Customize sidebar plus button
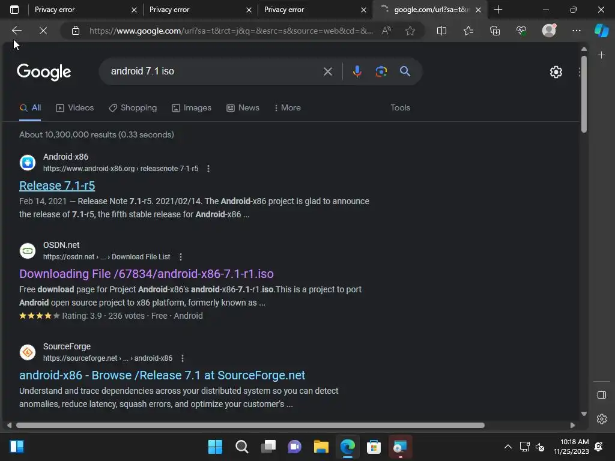Image resolution: width=615 pixels, height=461 pixels. [602, 55]
